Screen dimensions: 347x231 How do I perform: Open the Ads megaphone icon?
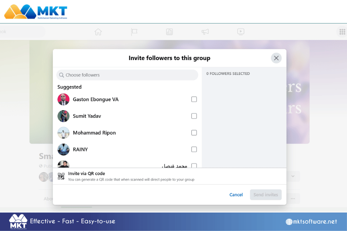(x=205, y=32)
